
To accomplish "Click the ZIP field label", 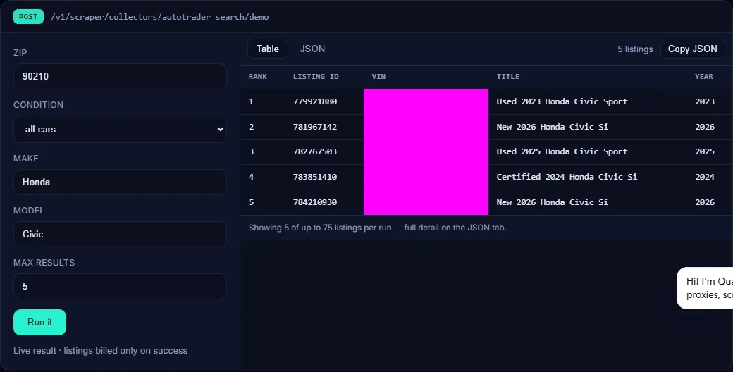I will click(20, 52).
